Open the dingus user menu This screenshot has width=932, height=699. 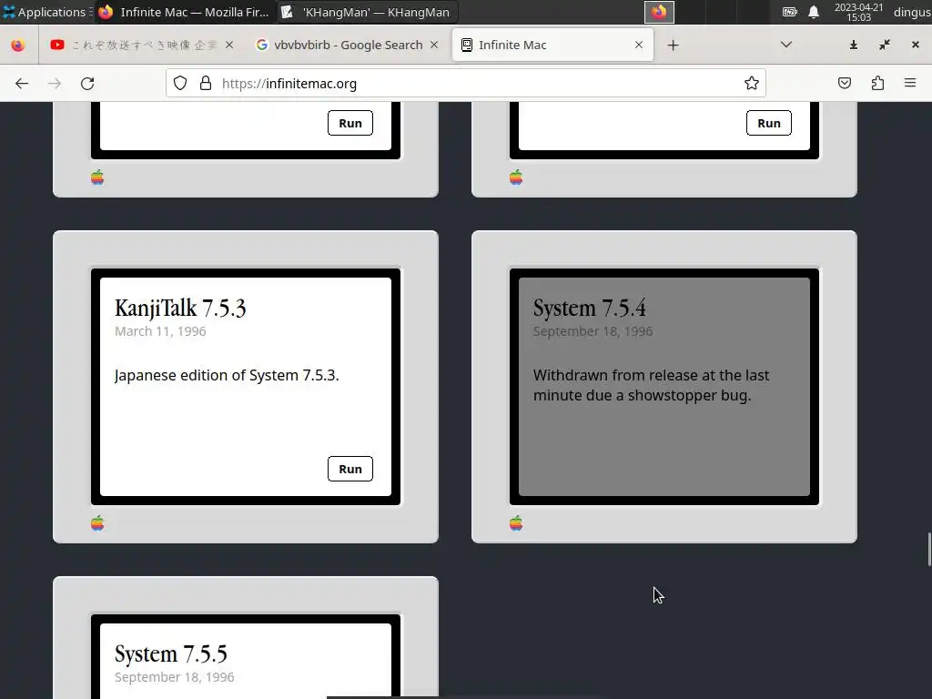point(912,12)
